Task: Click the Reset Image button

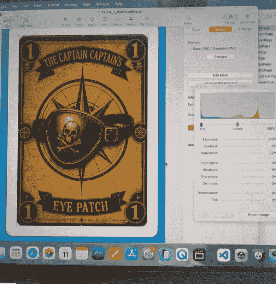Action: [x=258, y=215]
